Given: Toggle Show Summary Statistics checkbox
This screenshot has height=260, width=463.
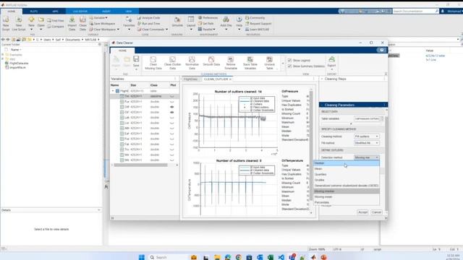Looking at the screenshot, I should pos(289,66).
